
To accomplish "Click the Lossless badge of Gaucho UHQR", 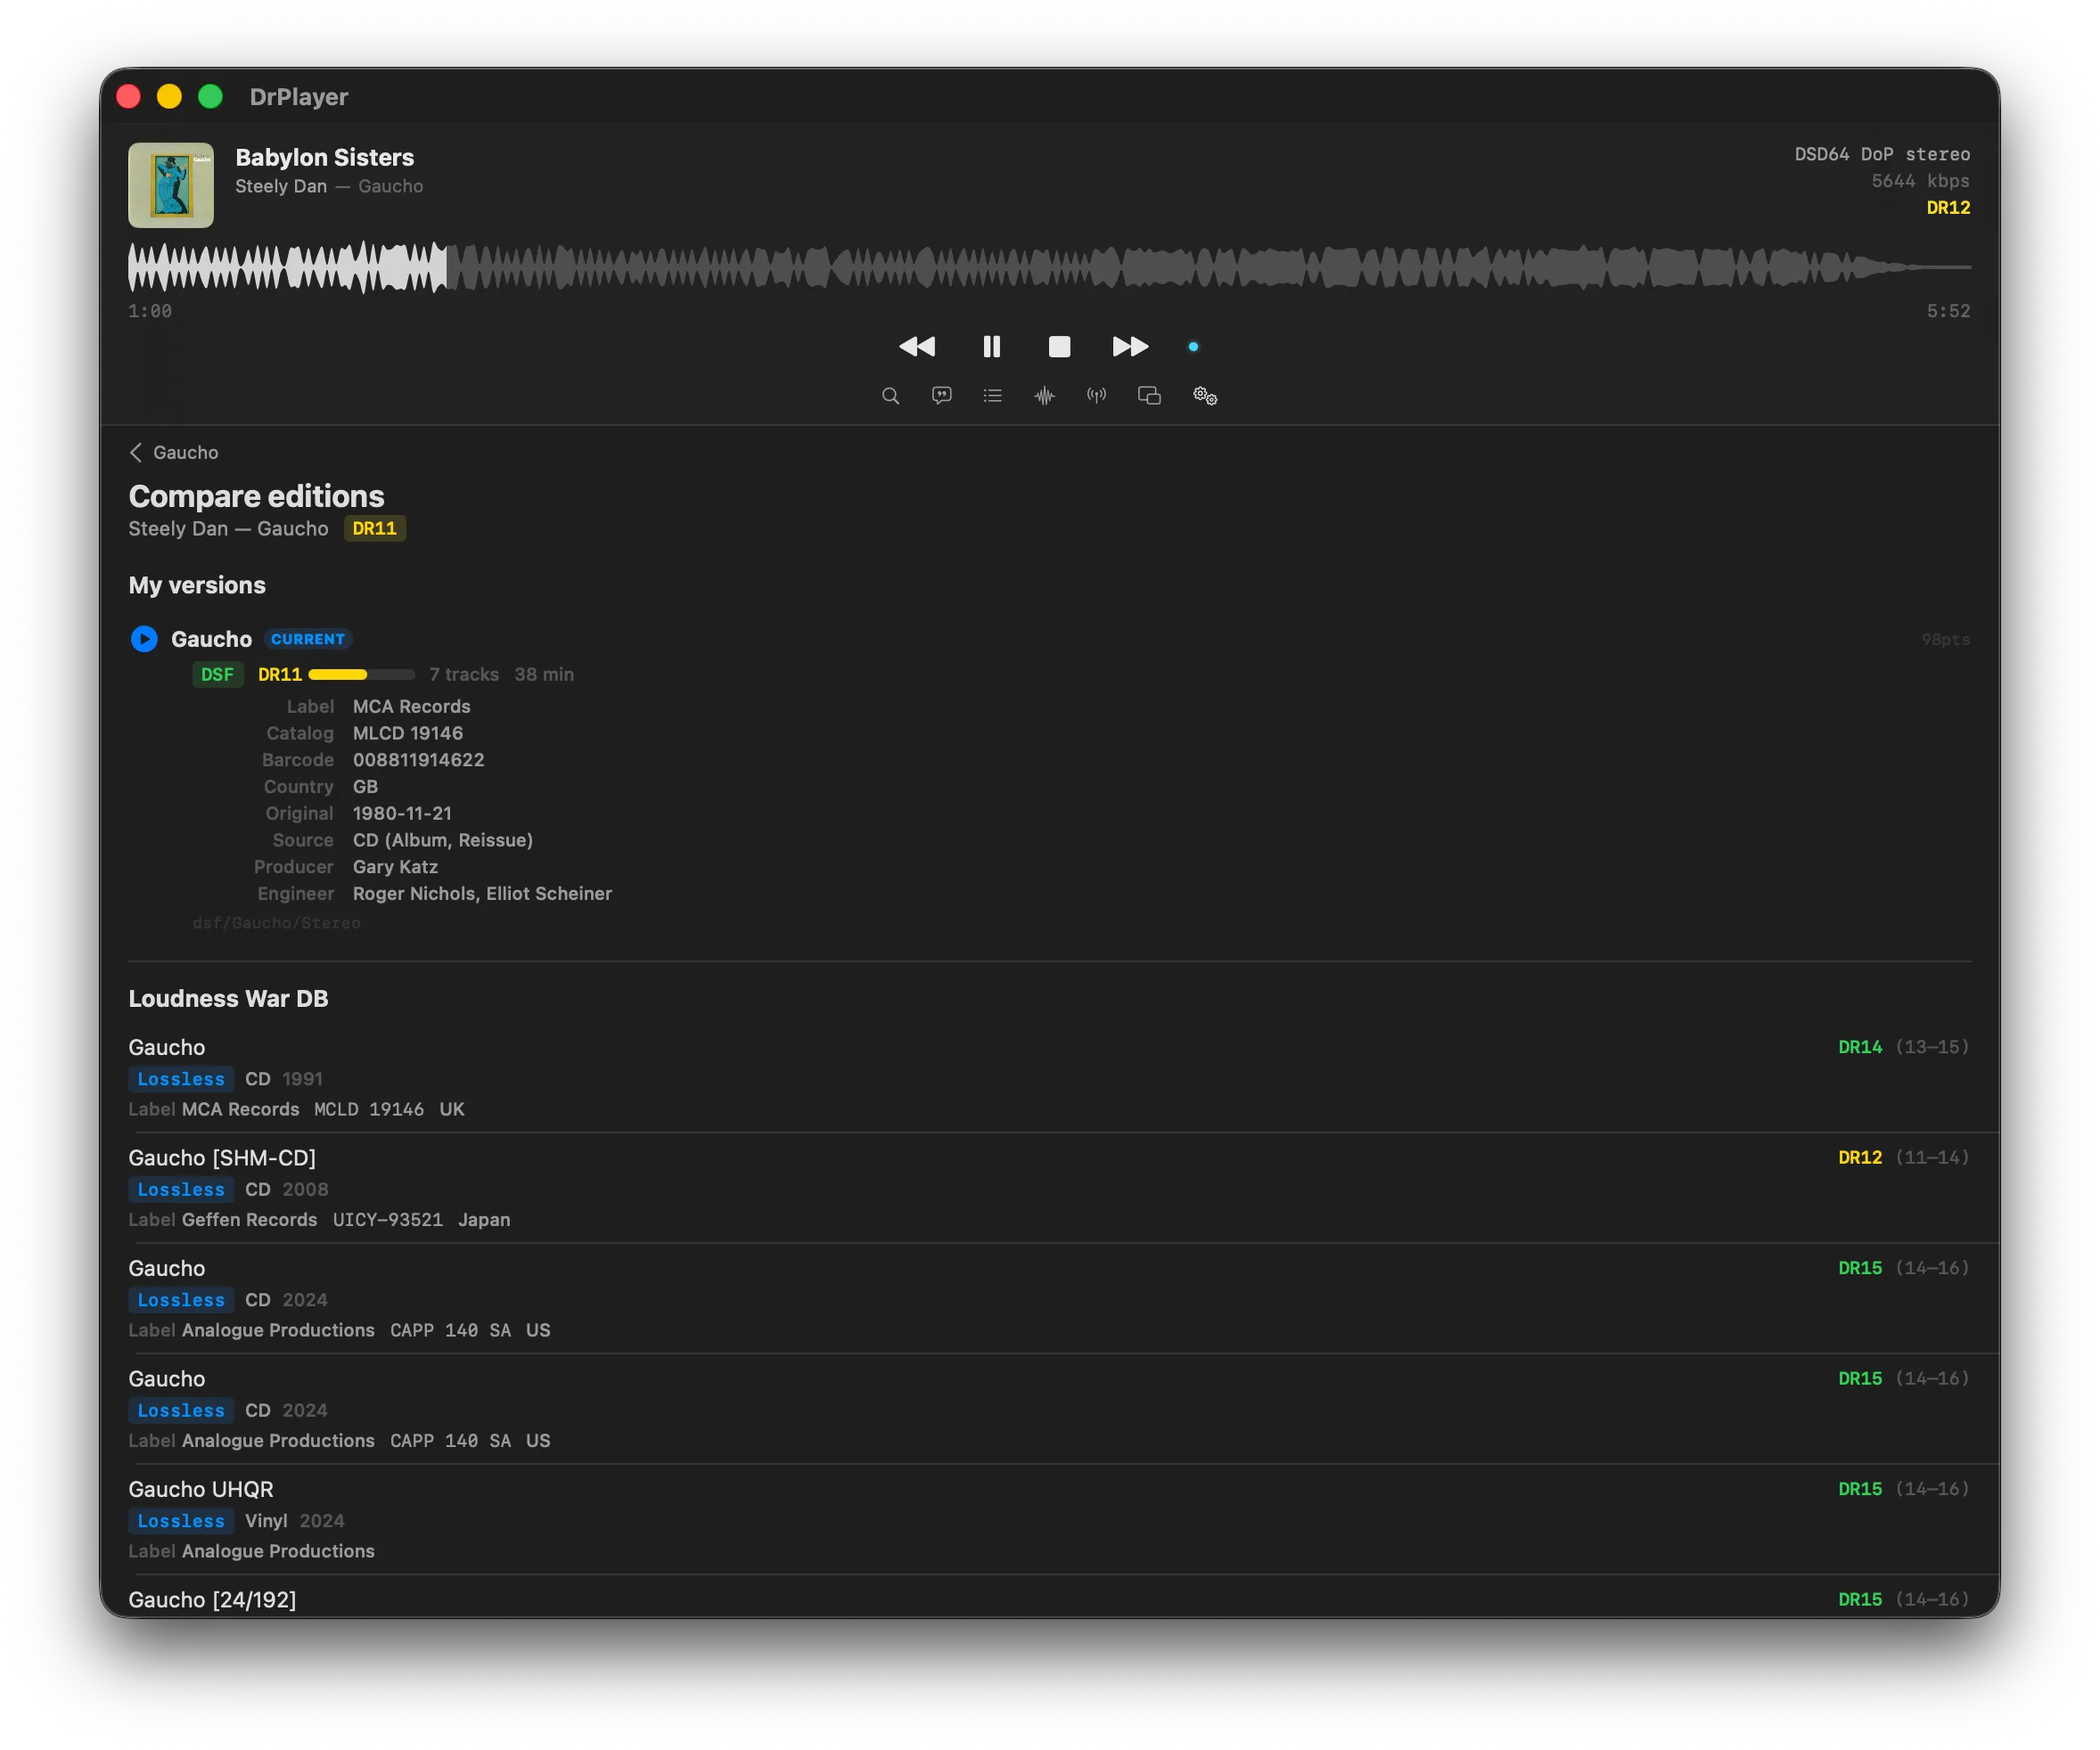I will (x=181, y=1521).
